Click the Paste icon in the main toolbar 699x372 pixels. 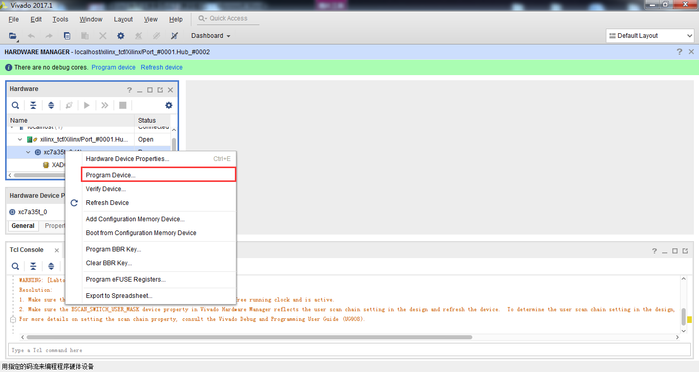click(x=85, y=36)
